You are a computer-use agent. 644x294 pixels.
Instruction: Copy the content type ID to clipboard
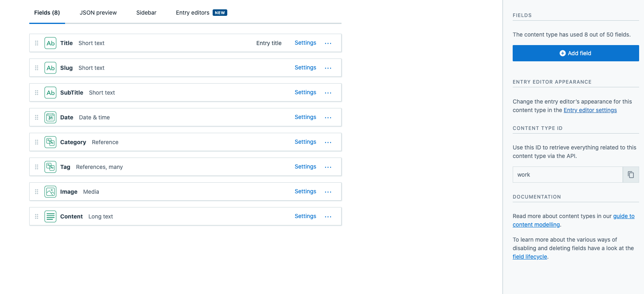(631, 175)
